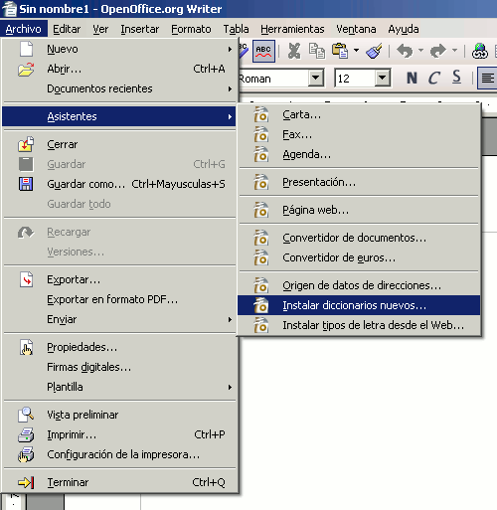
Task: Expand the font name dropdown arrow
Action: tap(316, 79)
